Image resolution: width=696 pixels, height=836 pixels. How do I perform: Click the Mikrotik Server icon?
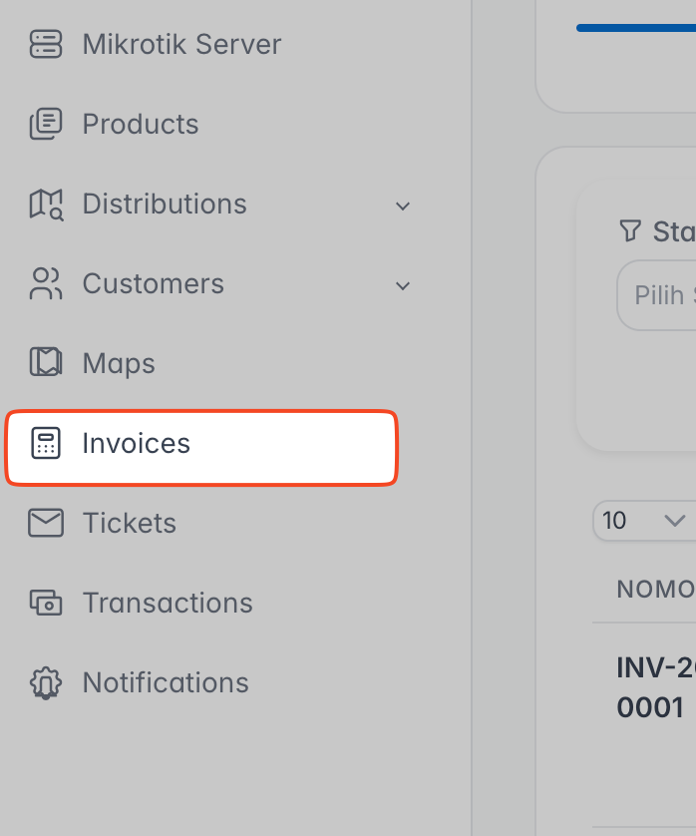pos(46,44)
